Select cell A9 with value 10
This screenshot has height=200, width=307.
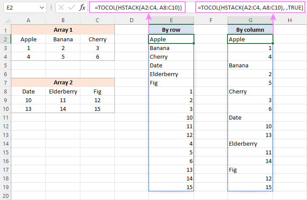(28, 100)
